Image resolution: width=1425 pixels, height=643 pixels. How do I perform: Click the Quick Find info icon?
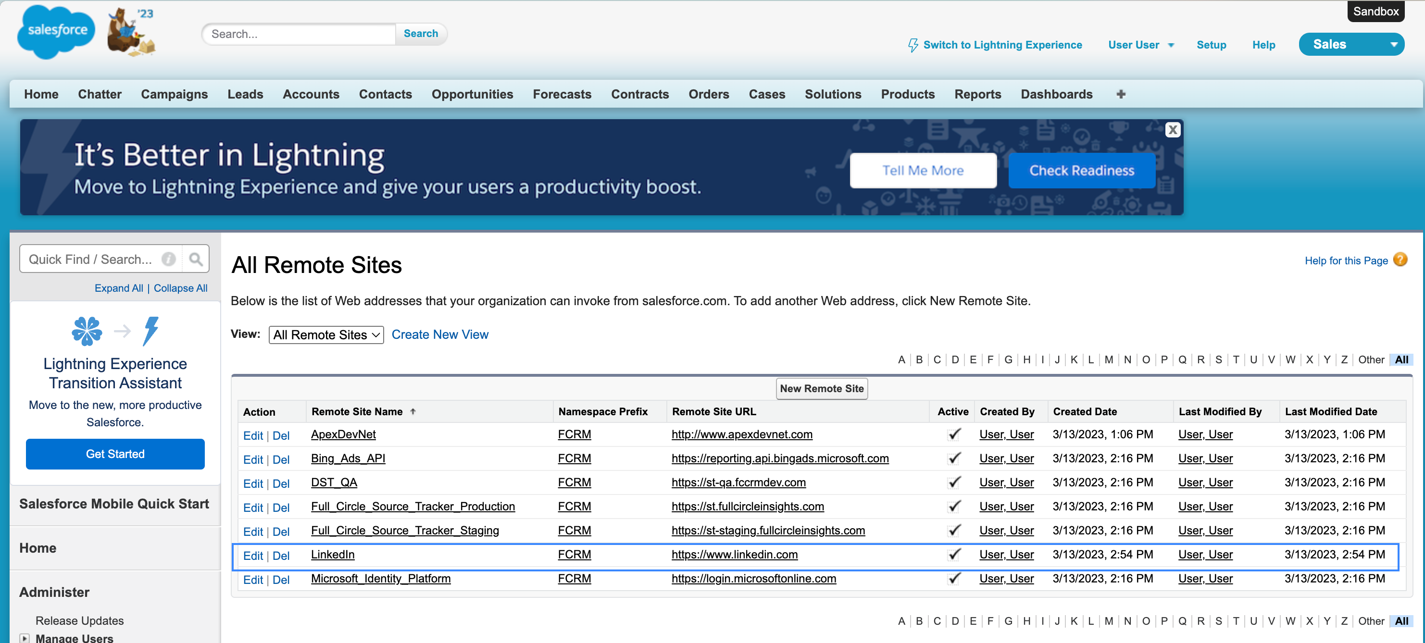coord(169,259)
